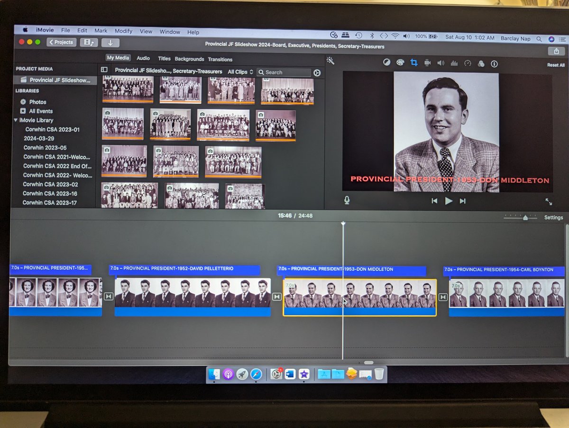Select the blue cropping tool icon
The height and width of the screenshot is (428, 569).
pyautogui.click(x=414, y=62)
